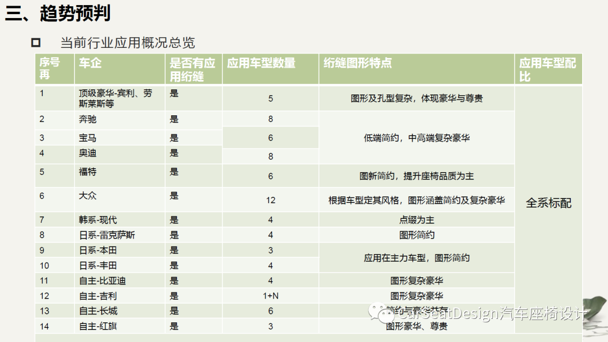Click quantity 3 in the 本田 row

point(271,250)
